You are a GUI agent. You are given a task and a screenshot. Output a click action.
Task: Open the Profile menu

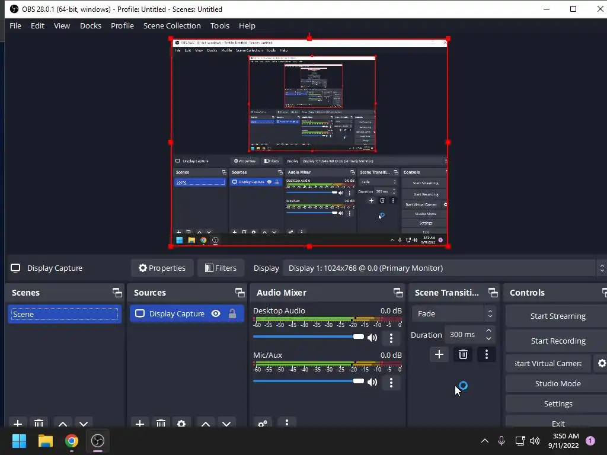click(x=122, y=25)
